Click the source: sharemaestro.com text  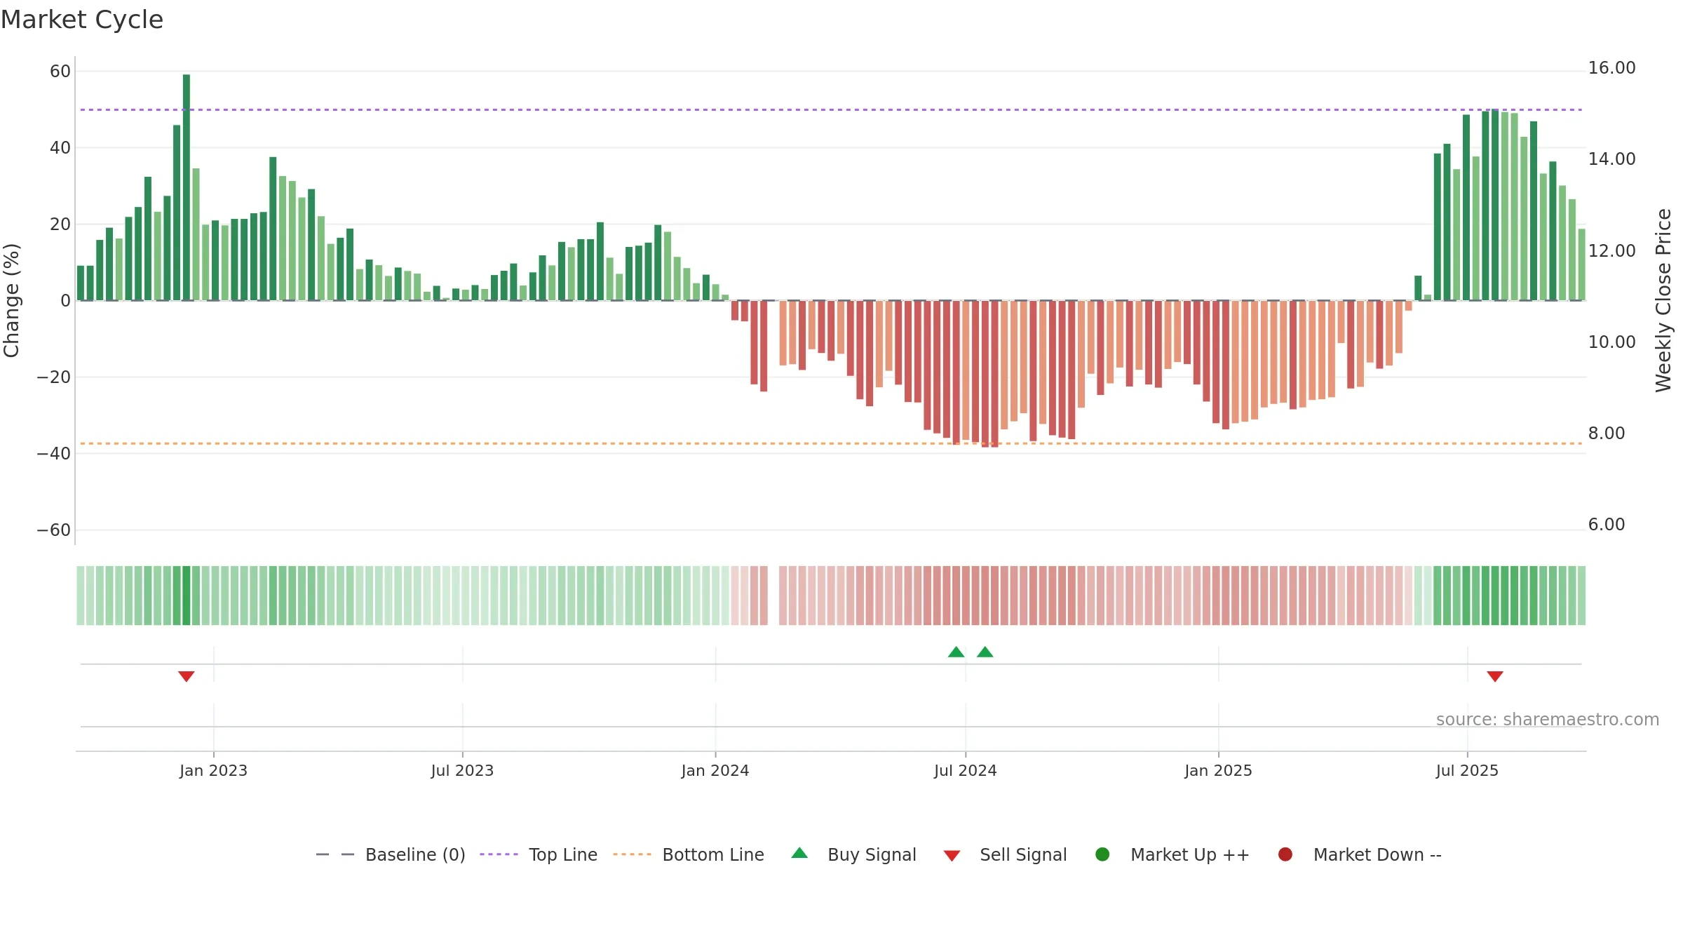coord(1548,720)
